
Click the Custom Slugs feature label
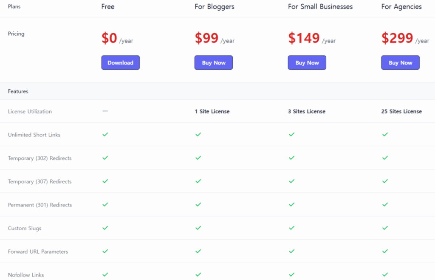click(25, 228)
